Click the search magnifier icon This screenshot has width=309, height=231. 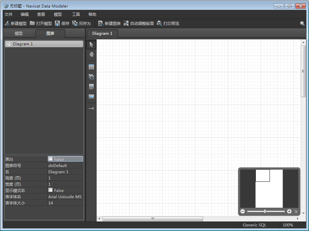tap(302, 23)
